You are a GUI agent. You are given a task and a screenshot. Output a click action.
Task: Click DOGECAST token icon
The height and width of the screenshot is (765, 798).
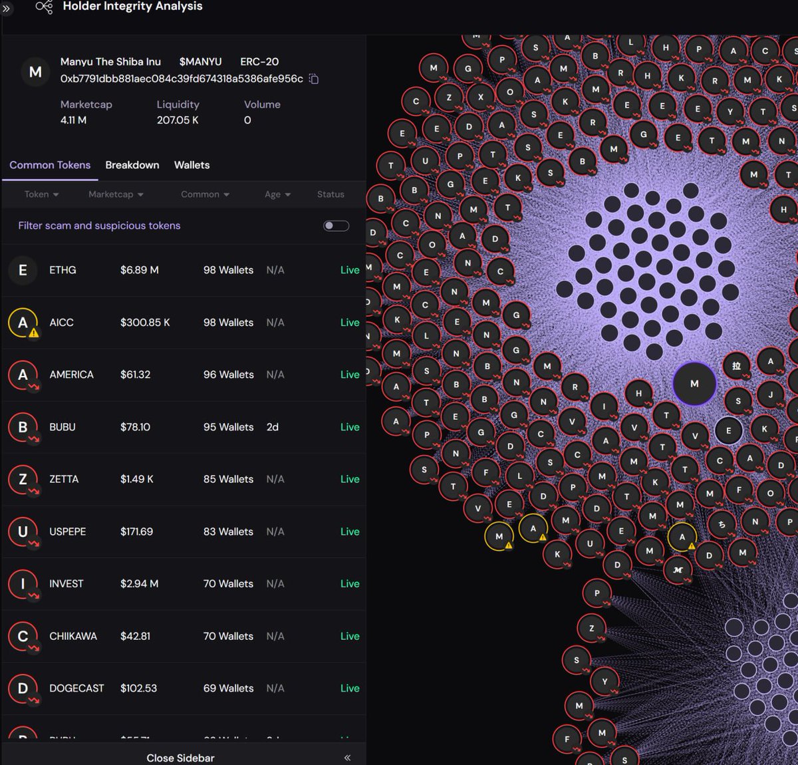(23, 688)
